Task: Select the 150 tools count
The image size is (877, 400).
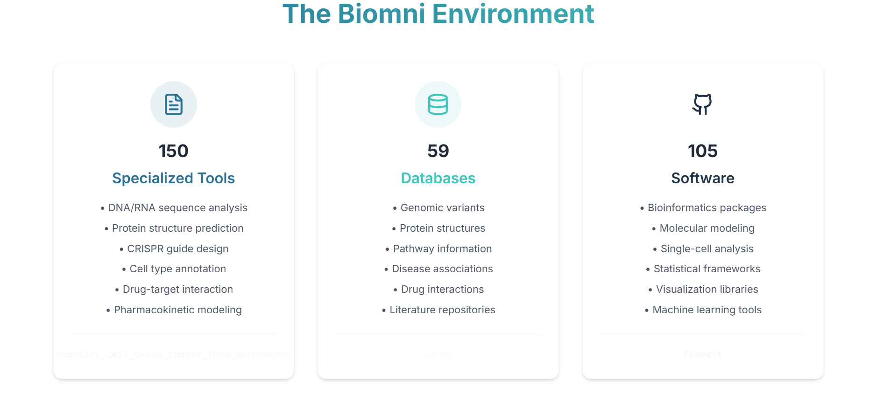Action: pyautogui.click(x=174, y=151)
